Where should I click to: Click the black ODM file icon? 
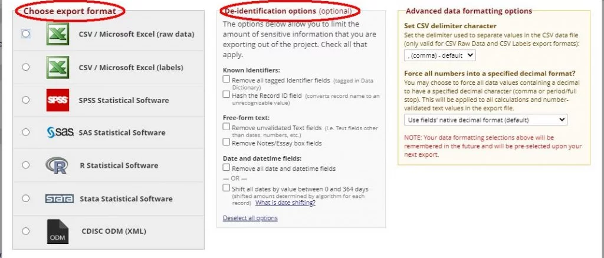[58, 231]
